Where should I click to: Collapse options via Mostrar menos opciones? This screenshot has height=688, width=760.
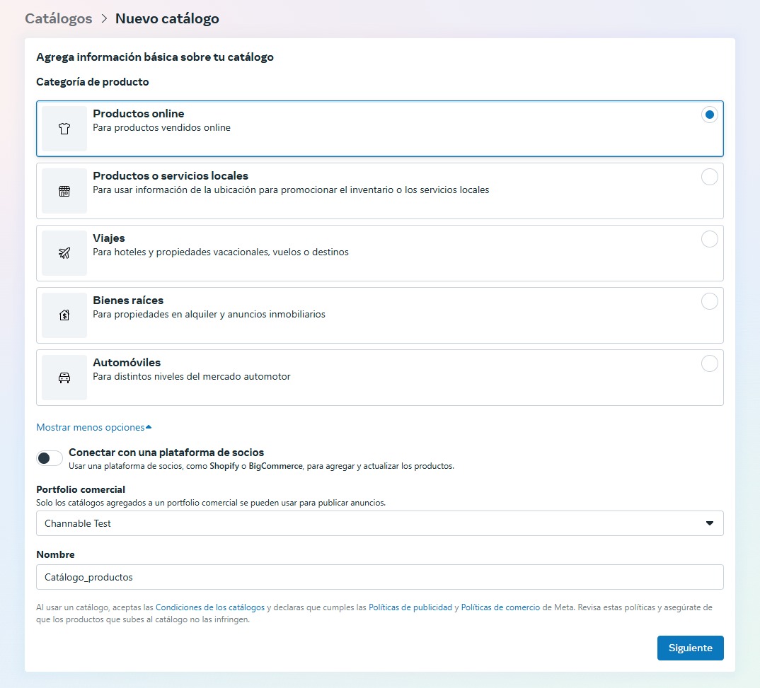[x=94, y=428]
